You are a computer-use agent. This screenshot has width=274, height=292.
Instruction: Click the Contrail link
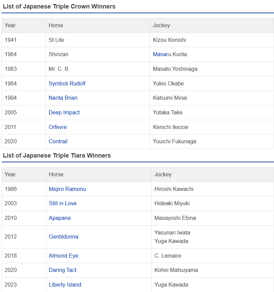click(58, 141)
